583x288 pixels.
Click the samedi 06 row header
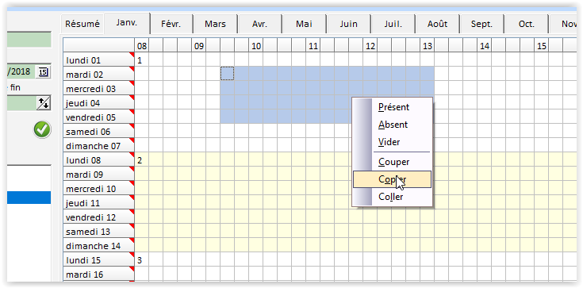(98, 132)
